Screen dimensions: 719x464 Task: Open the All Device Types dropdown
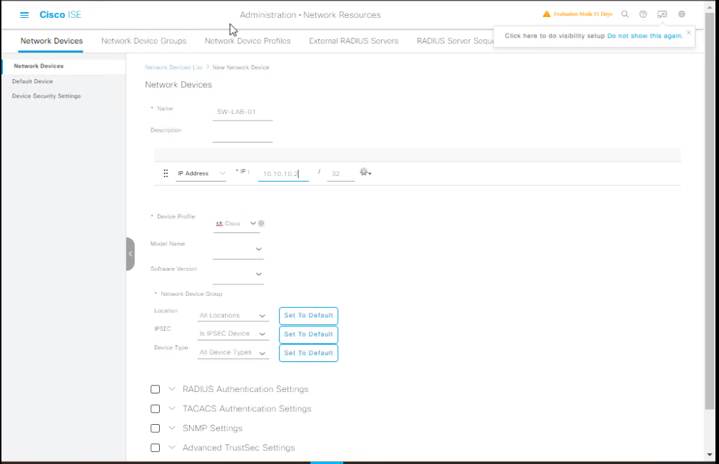pos(233,353)
